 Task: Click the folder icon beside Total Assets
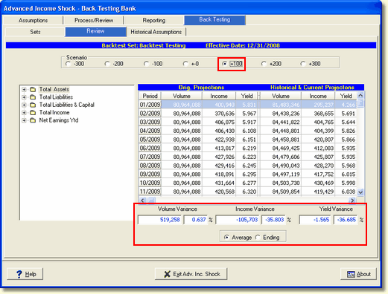pyautogui.click(x=33, y=89)
